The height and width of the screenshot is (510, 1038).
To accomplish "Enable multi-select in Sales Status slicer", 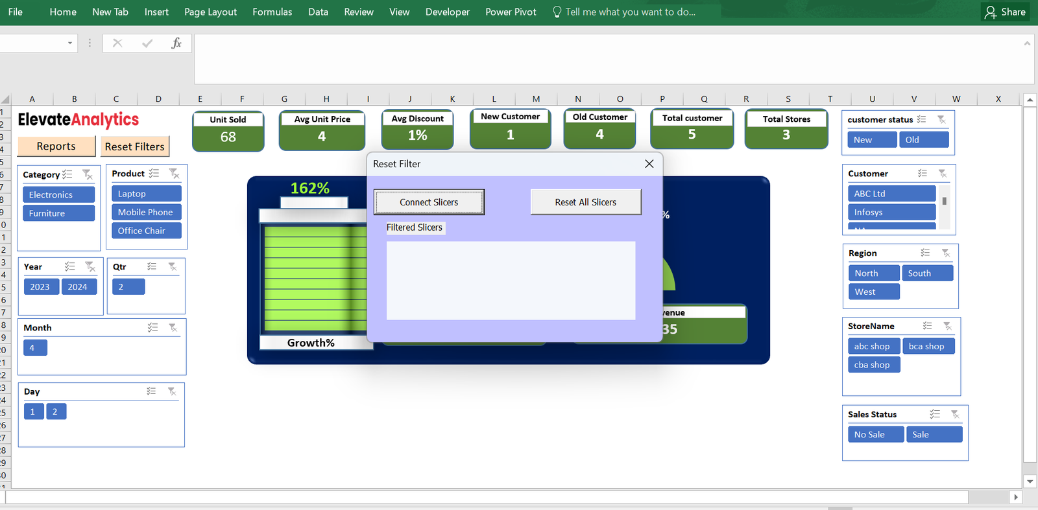I will pyautogui.click(x=935, y=414).
